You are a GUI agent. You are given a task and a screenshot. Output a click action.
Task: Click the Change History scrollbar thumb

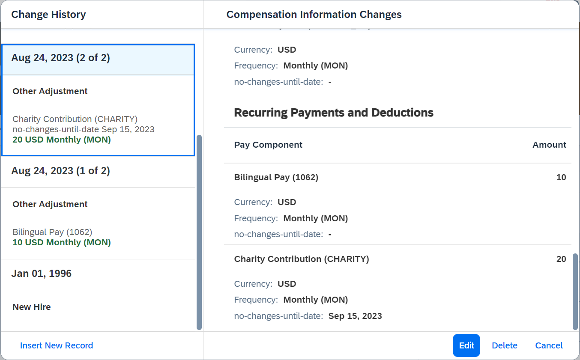(199, 232)
